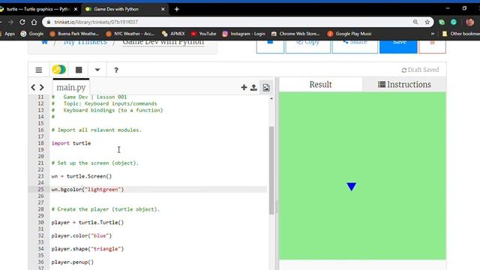Click the red delete trinket button
480x270 pixels.
[x=432, y=46]
